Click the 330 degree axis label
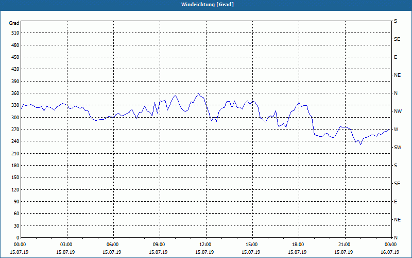Screen dimensions: 412x258 coord(15,105)
